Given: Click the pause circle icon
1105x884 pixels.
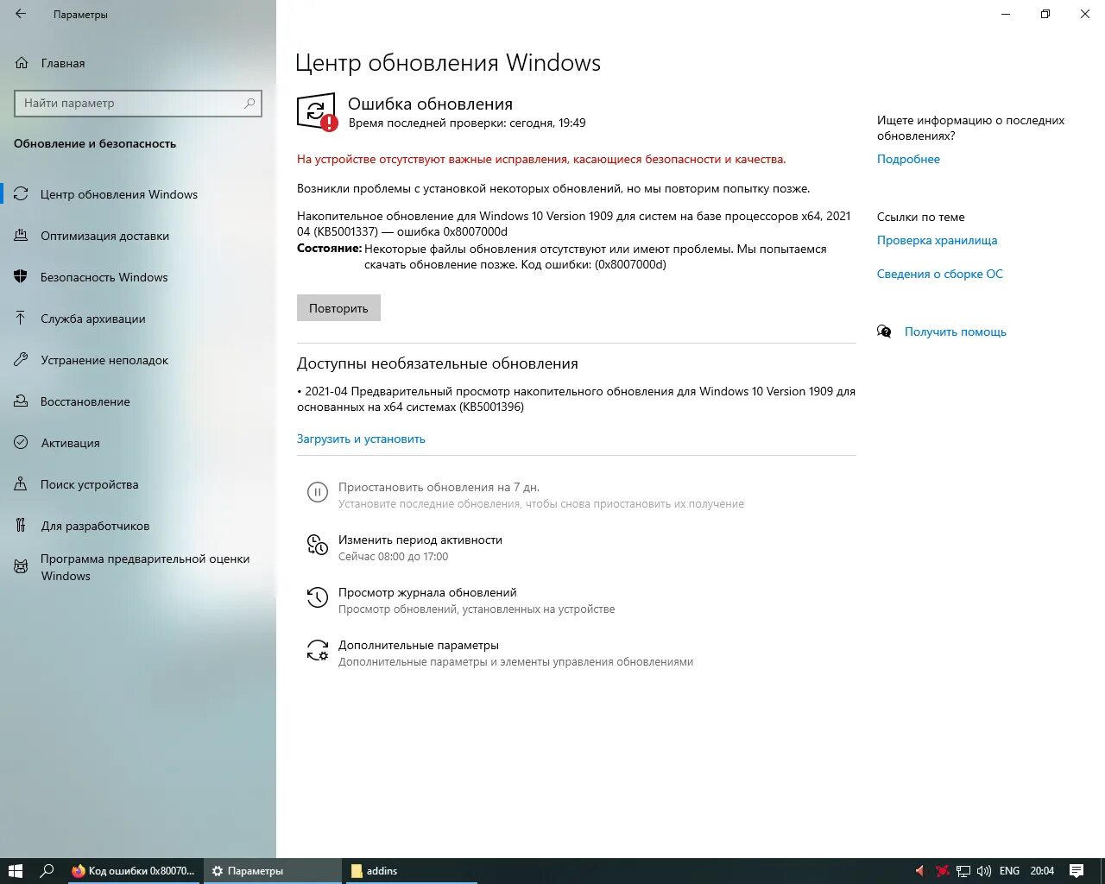Looking at the screenshot, I should coord(318,492).
